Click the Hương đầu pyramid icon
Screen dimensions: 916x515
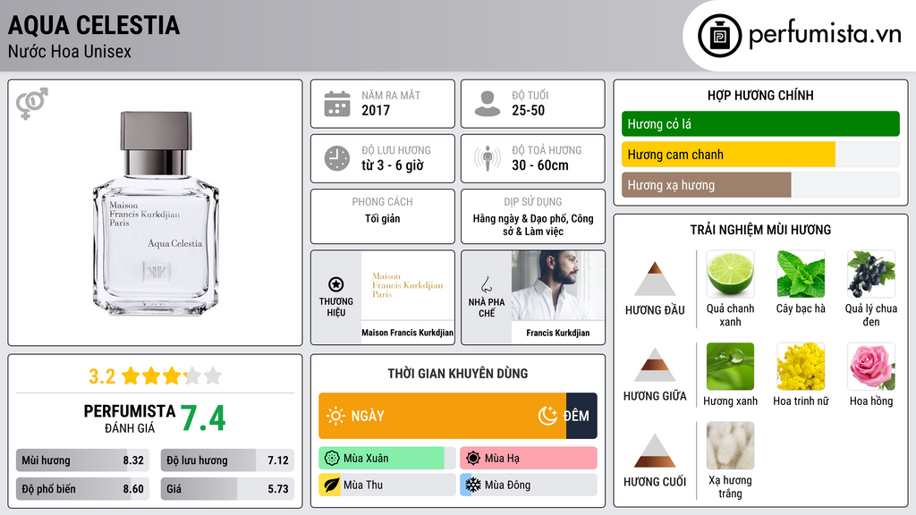tap(655, 279)
